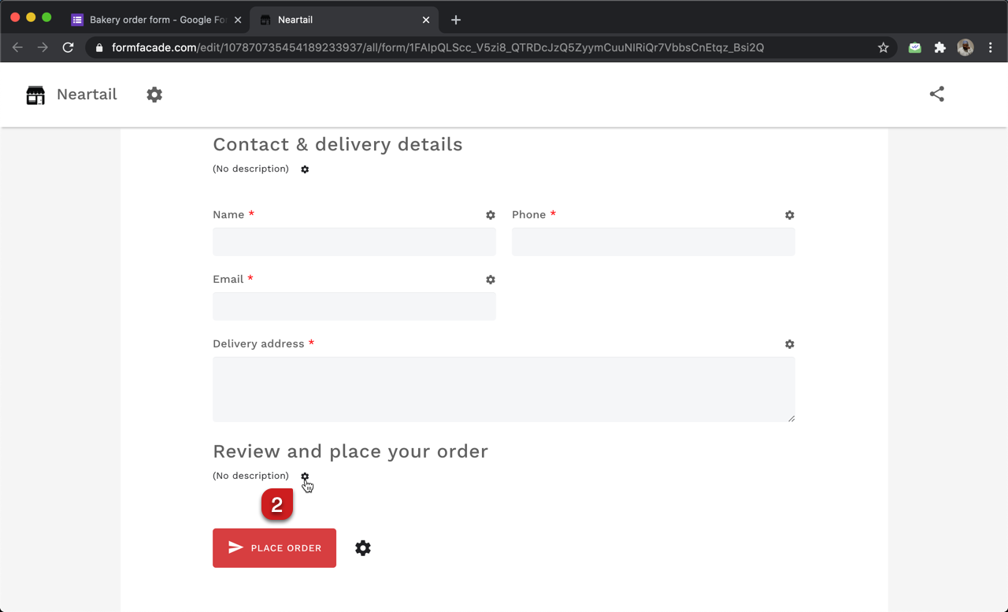This screenshot has width=1008, height=612.
Task: Click the gear under Review and place your order
Action: (305, 477)
